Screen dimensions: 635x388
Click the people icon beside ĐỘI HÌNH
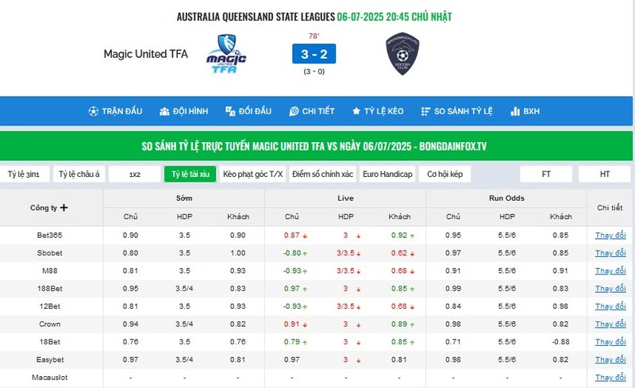(x=164, y=111)
